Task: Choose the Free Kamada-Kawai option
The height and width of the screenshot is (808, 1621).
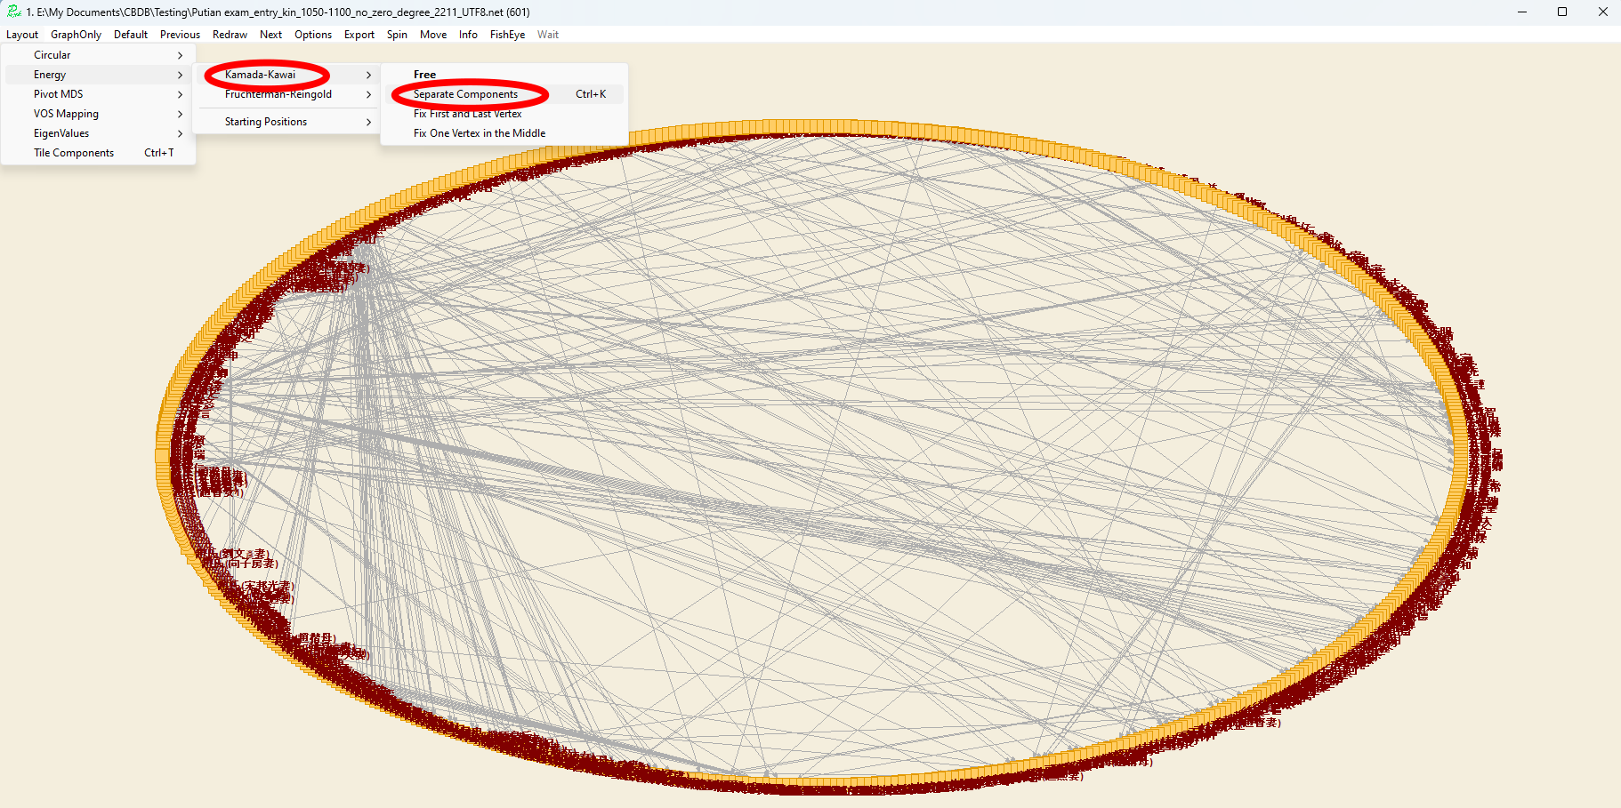Action: [425, 75]
